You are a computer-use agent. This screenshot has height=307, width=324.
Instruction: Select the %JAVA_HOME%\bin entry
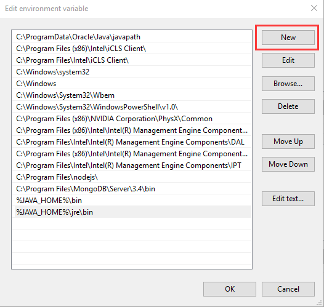tap(132, 201)
